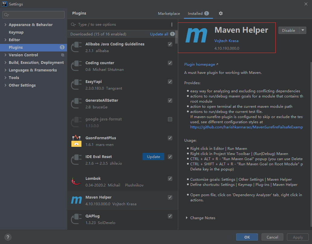Close the Settings dialog
The image size is (312, 244).
coord(306,4)
